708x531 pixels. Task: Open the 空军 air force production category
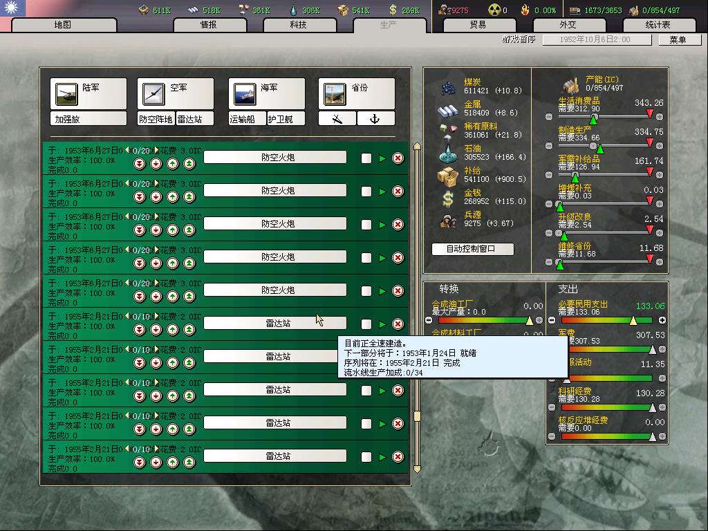[176, 93]
